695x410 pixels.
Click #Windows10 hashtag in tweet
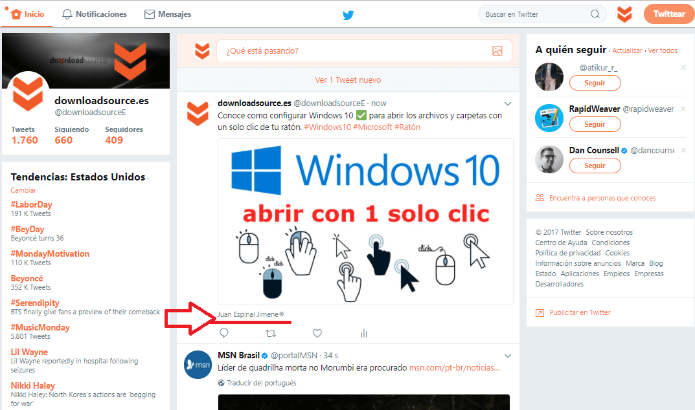tap(327, 127)
